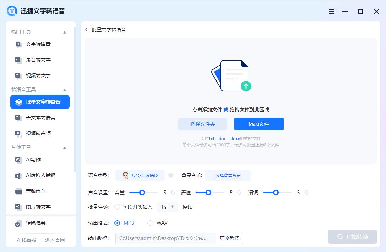Open voice type selector 若兮/活泼俏皮
386x252 pixels.
[140, 175]
